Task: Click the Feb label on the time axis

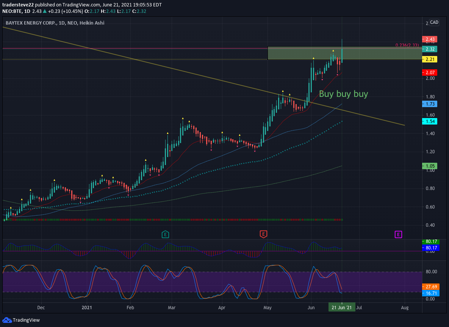Action: (x=130, y=308)
